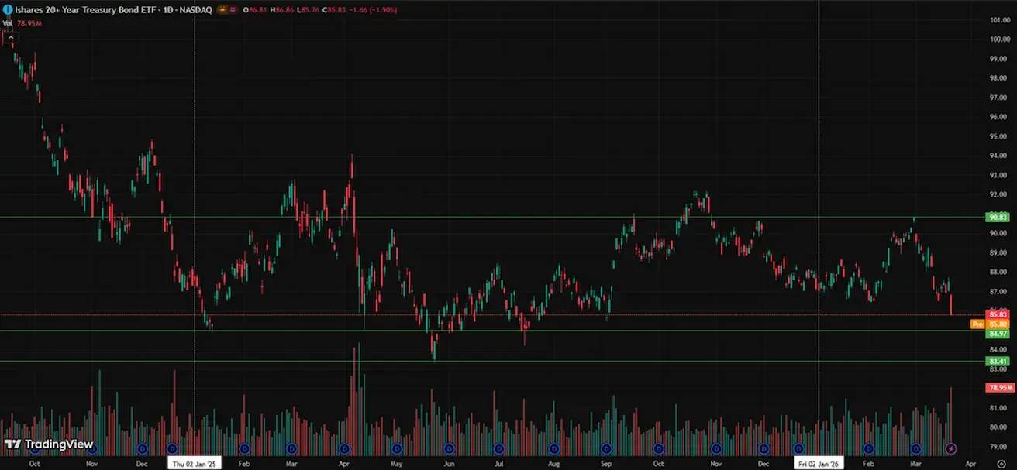
Task: Click the dividend marker below August 2025
Action: coord(554,448)
